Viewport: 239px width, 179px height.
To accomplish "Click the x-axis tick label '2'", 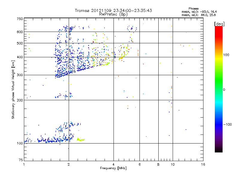I will pos(69,164).
